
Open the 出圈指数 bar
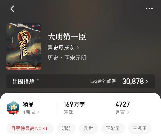[80, 81]
